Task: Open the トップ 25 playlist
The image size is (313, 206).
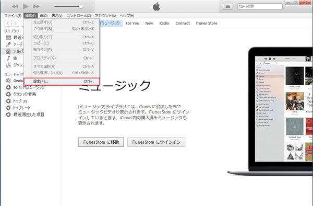Action: [20, 101]
